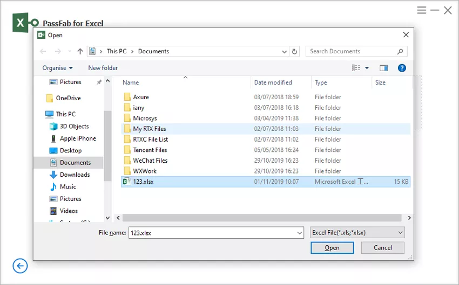459x285 pixels.
Task: Sort files by Date modified column
Action: click(273, 82)
